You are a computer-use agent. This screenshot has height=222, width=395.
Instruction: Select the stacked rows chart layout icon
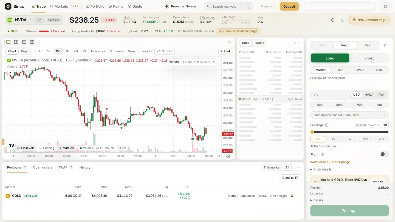click(24, 42)
